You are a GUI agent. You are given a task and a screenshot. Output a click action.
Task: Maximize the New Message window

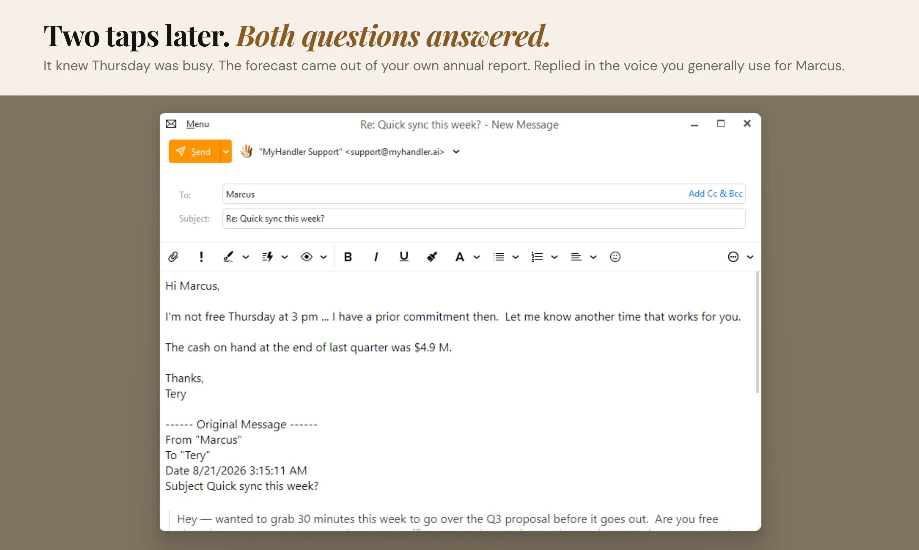tap(721, 123)
